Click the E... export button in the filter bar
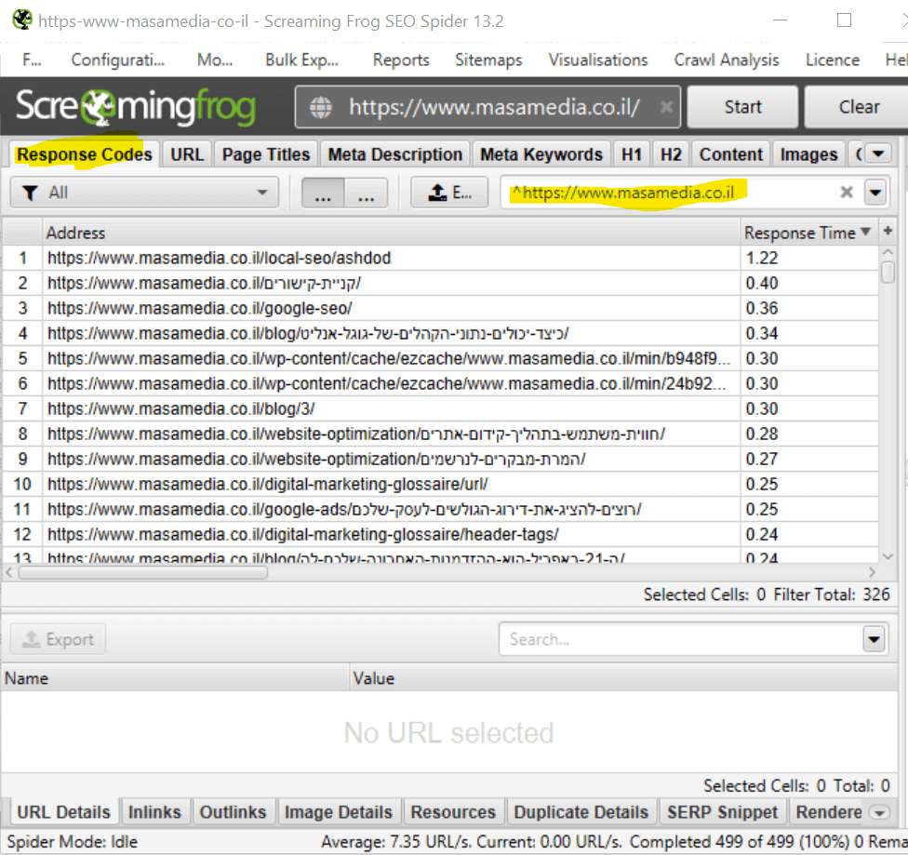Image resolution: width=908 pixels, height=855 pixels. pos(449,193)
